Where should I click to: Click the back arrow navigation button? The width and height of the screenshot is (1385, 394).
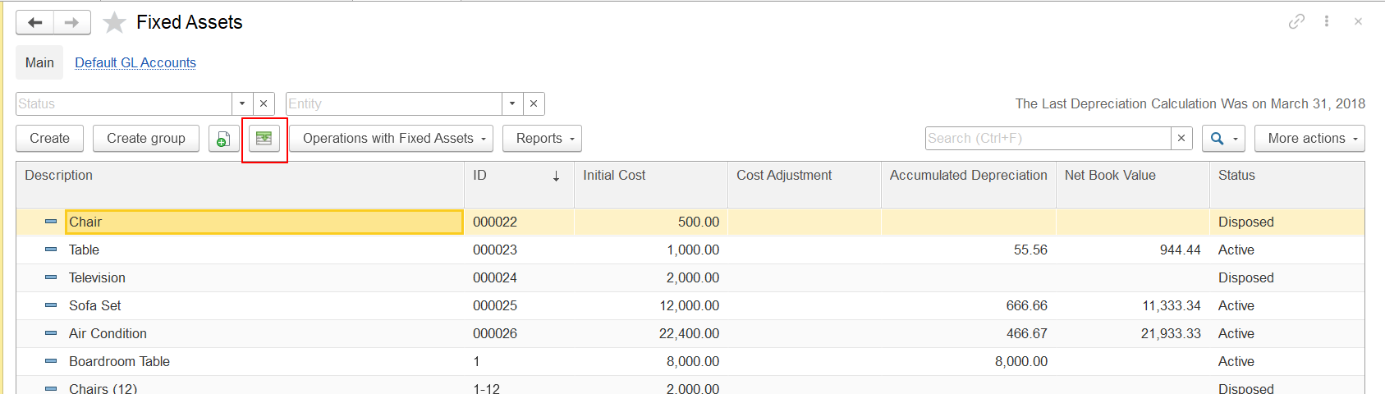(35, 22)
